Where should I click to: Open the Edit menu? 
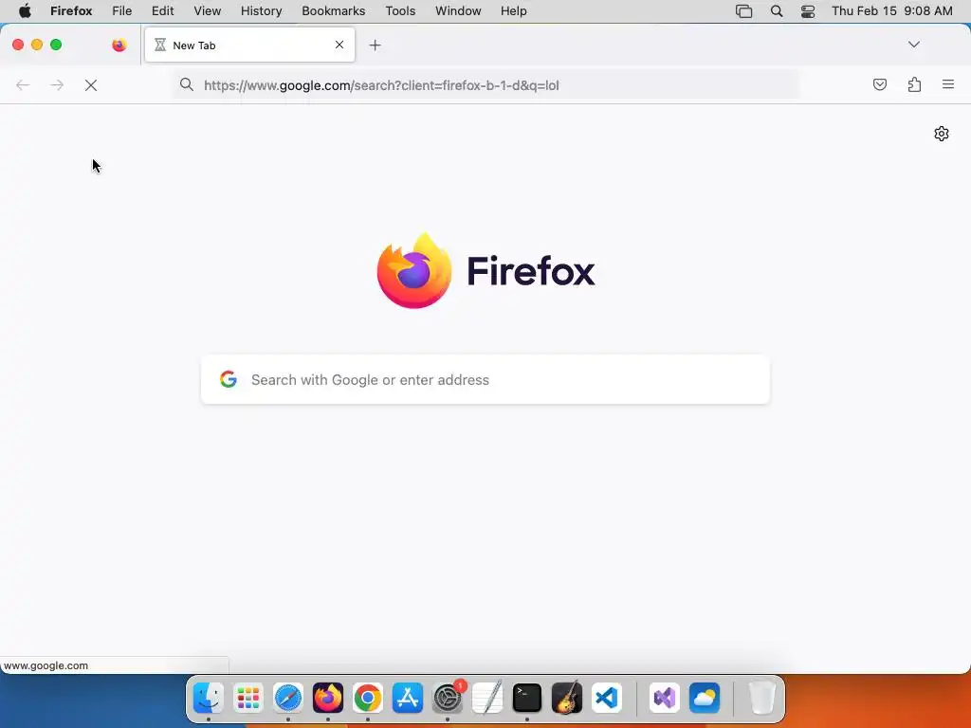coord(163,11)
